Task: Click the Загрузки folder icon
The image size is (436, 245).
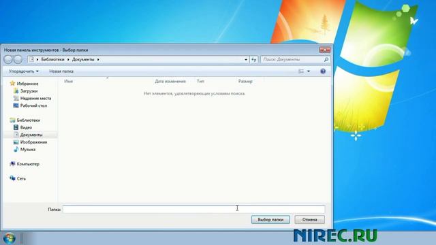Action: tap(16, 91)
